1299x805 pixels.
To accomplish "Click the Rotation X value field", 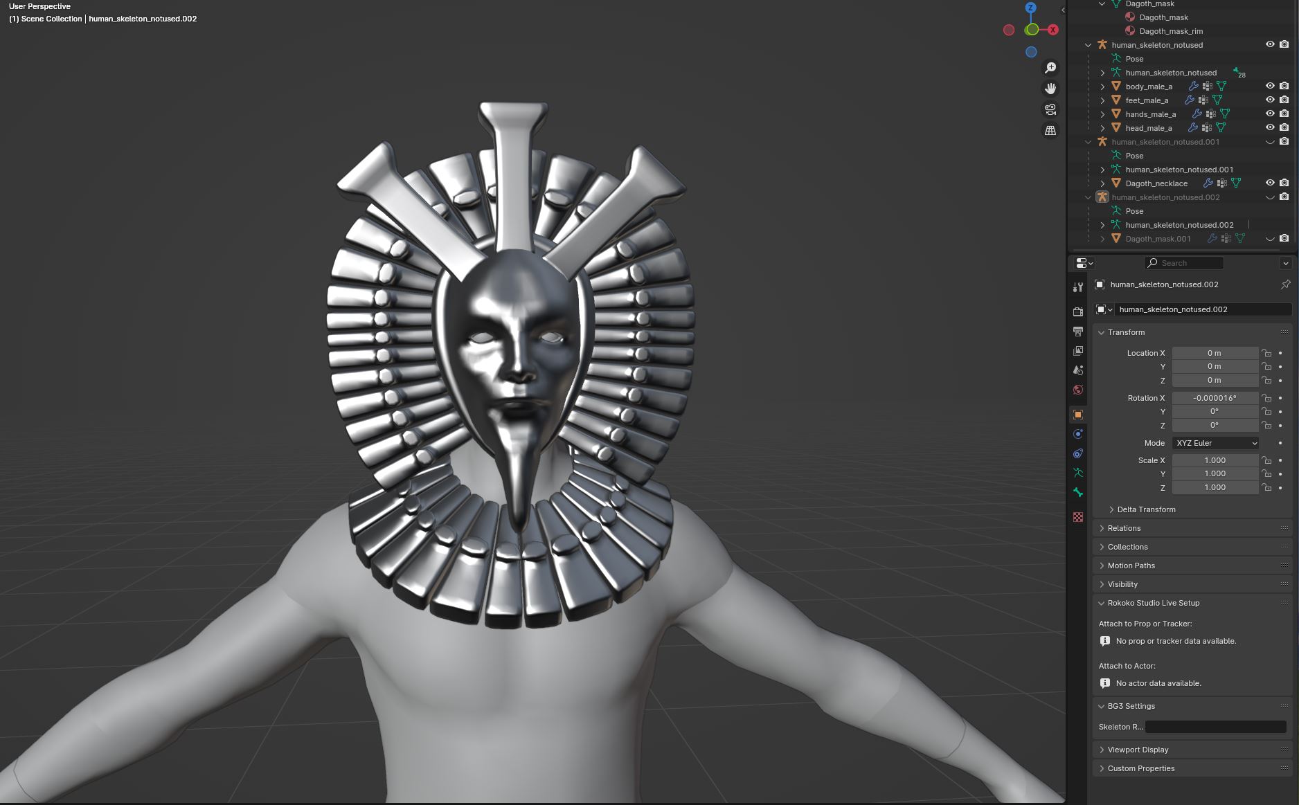I will (1215, 398).
